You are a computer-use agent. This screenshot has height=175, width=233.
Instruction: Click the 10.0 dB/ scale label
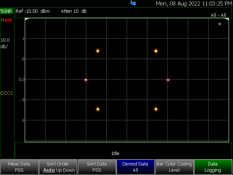coord(5,43)
